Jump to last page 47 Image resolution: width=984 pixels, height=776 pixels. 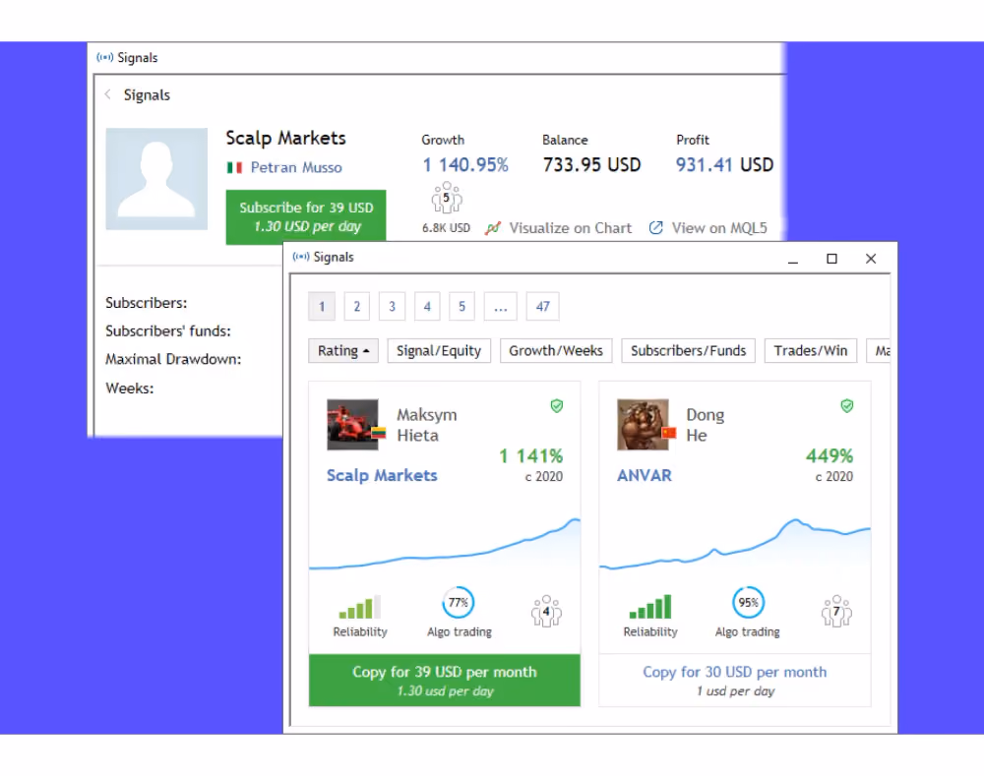(542, 307)
